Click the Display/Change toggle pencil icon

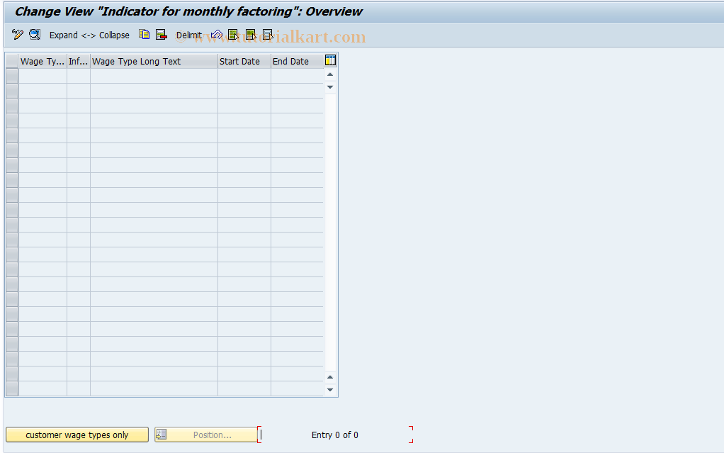[x=18, y=35]
